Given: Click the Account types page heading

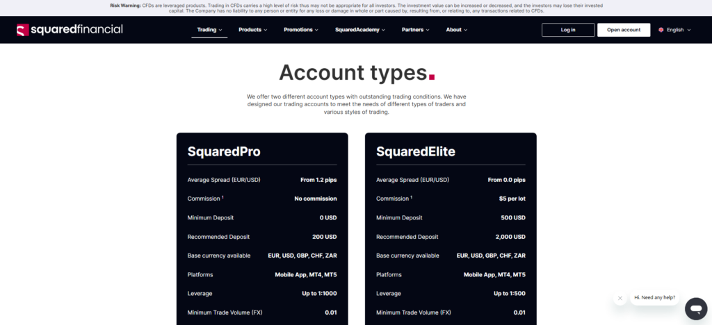Looking at the screenshot, I should [x=357, y=72].
